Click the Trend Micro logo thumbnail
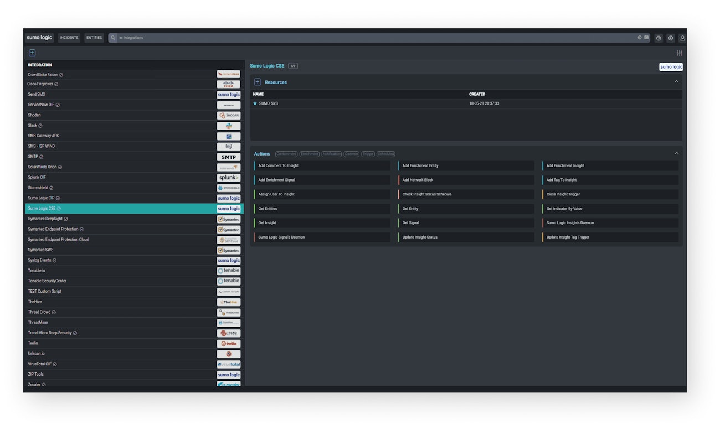720x435 pixels. [229, 333]
